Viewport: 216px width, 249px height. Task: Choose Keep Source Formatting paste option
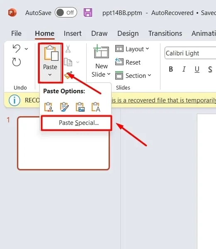point(64,107)
